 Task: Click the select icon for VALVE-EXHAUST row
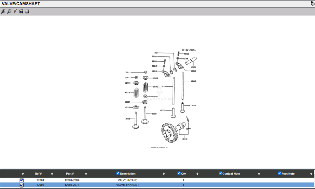point(22,185)
